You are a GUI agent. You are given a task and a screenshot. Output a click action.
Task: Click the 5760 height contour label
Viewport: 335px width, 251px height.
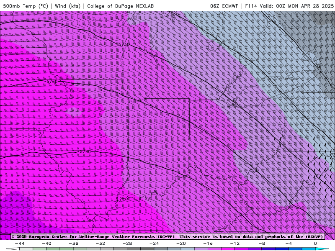[x=52, y=82]
